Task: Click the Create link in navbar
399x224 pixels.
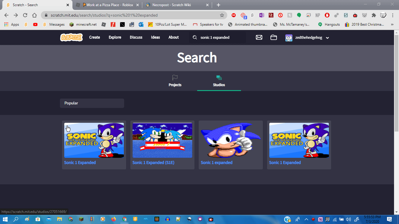Action: pyautogui.click(x=94, y=37)
